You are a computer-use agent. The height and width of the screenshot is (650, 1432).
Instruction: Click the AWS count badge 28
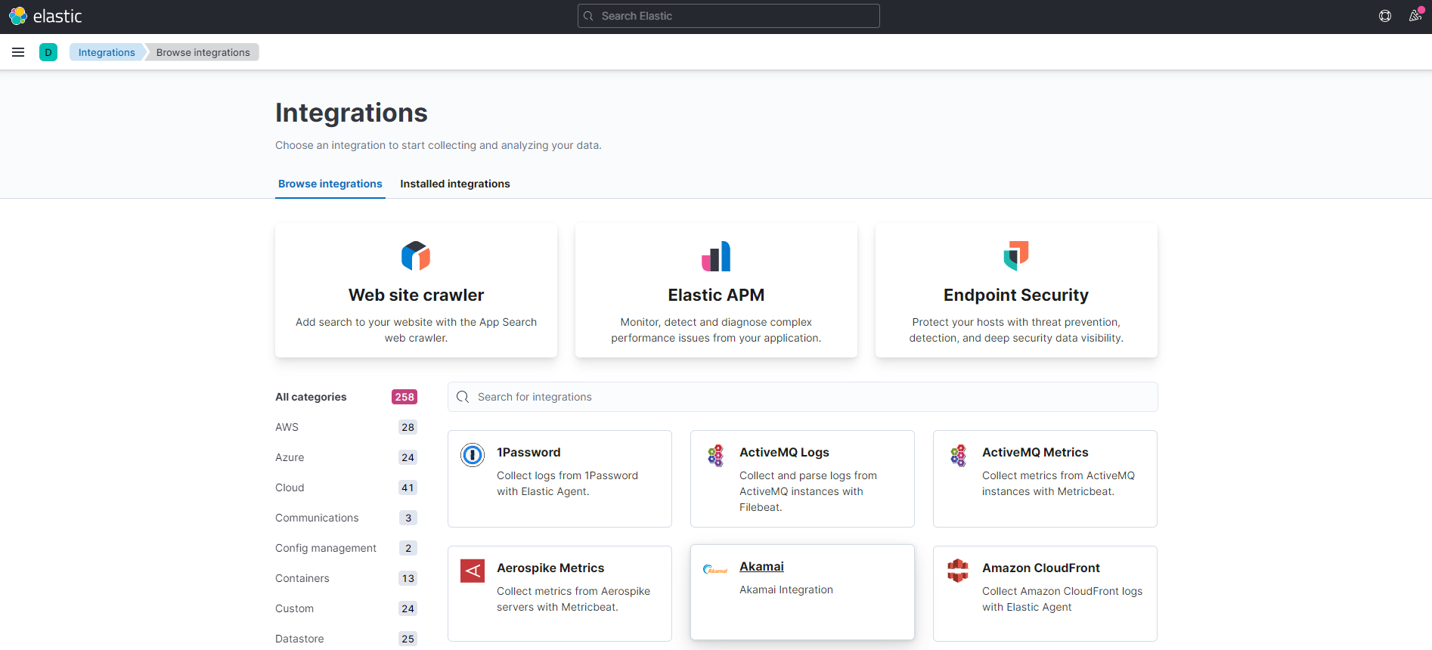tap(408, 427)
